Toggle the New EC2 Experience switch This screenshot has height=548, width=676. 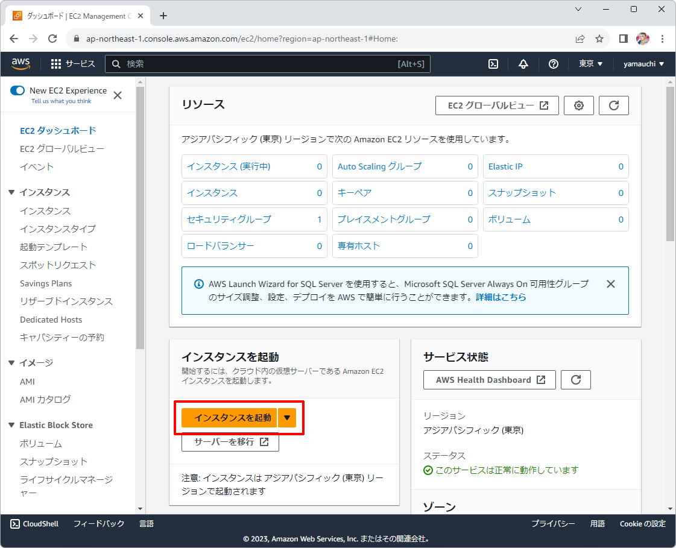[x=17, y=90]
